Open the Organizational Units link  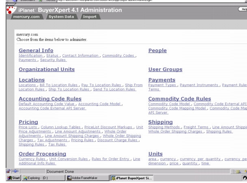(47, 69)
